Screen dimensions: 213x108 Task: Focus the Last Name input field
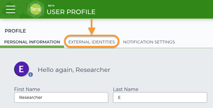pyautogui.click(x=160, y=97)
